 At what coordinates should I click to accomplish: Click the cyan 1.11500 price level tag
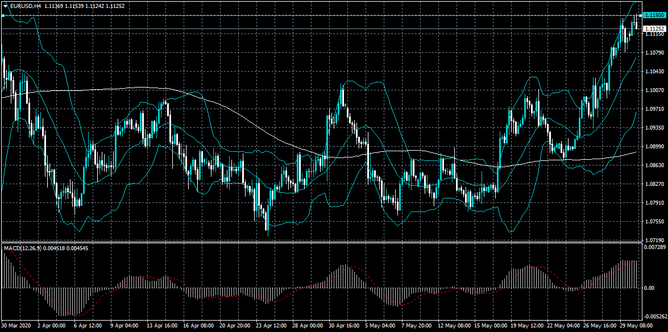coord(654,16)
